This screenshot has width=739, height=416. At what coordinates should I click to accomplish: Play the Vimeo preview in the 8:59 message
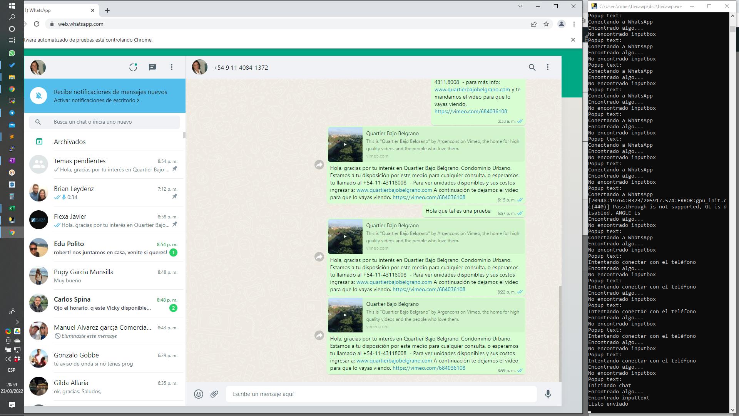[x=345, y=315]
